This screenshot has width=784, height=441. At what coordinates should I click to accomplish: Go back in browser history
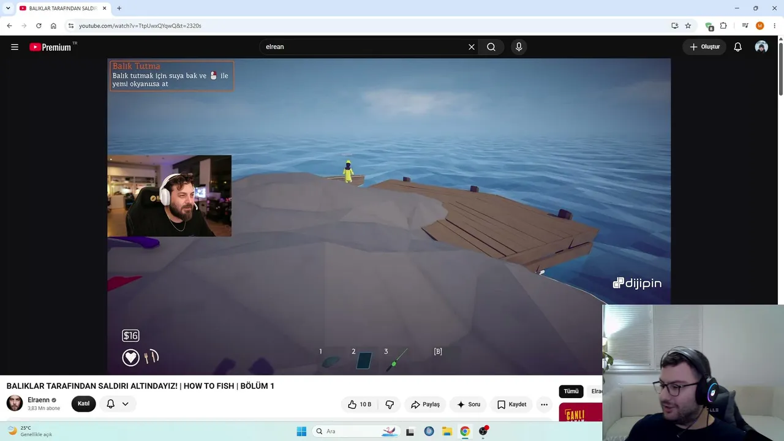(x=9, y=26)
